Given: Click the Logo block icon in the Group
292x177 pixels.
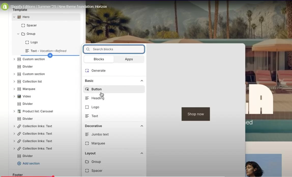Looking at the screenshot, I should tap(27, 42).
